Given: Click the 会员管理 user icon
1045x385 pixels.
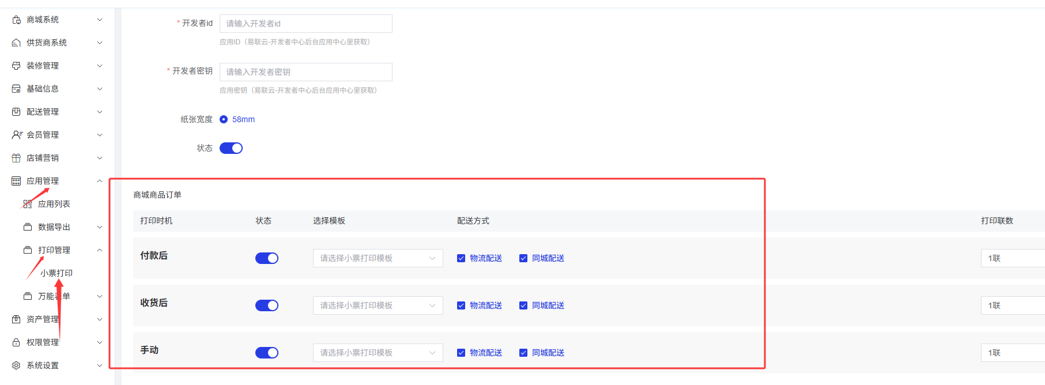Looking at the screenshot, I should point(17,135).
